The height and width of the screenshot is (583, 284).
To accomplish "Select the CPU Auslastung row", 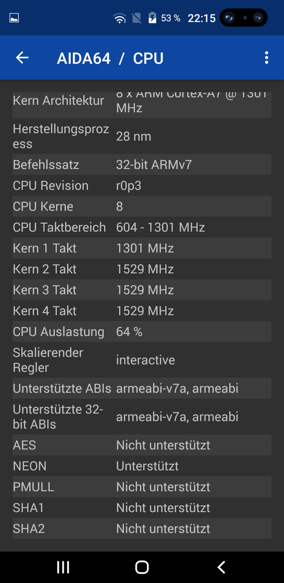I will pos(142,331).
